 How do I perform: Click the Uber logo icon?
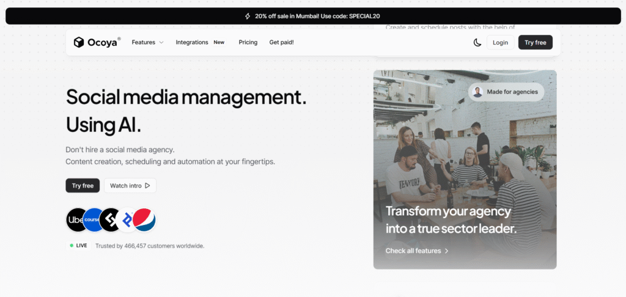point(76,219)
